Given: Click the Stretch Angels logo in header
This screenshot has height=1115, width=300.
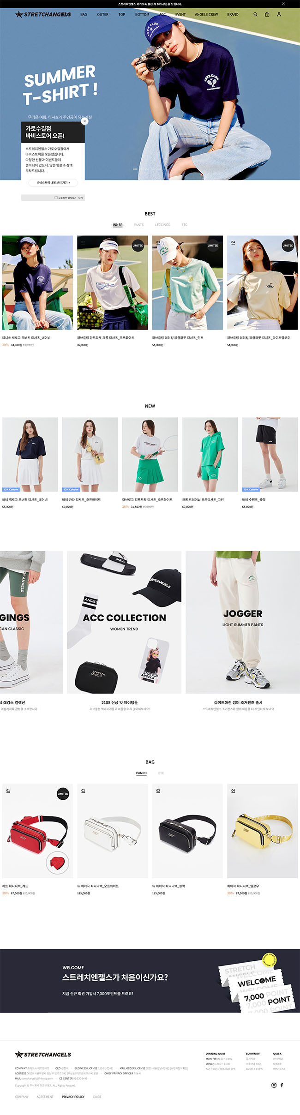Looking at the screenshot, I should pyautogui.click(x=43, y=14).
